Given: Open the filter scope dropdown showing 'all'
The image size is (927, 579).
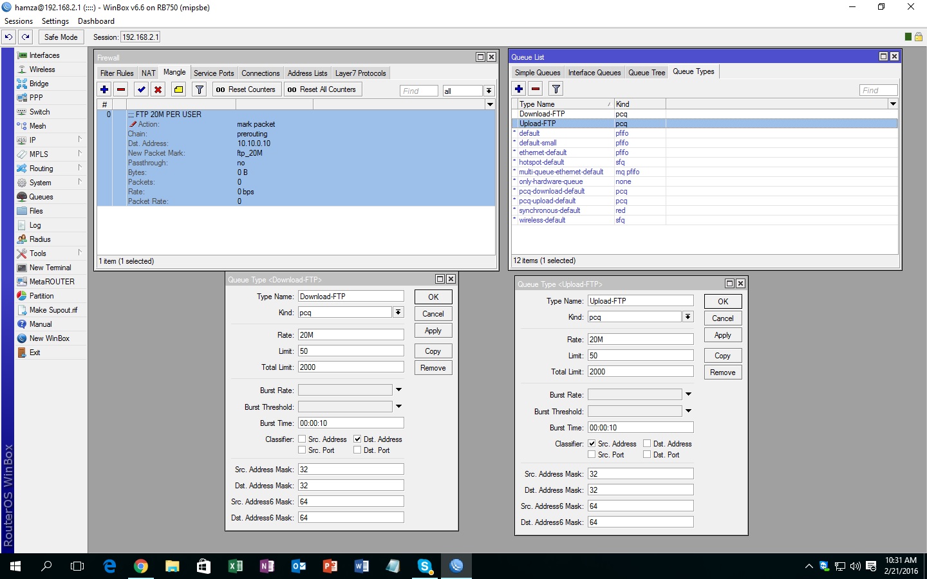Looking at the screenshot, I should 489,90.
